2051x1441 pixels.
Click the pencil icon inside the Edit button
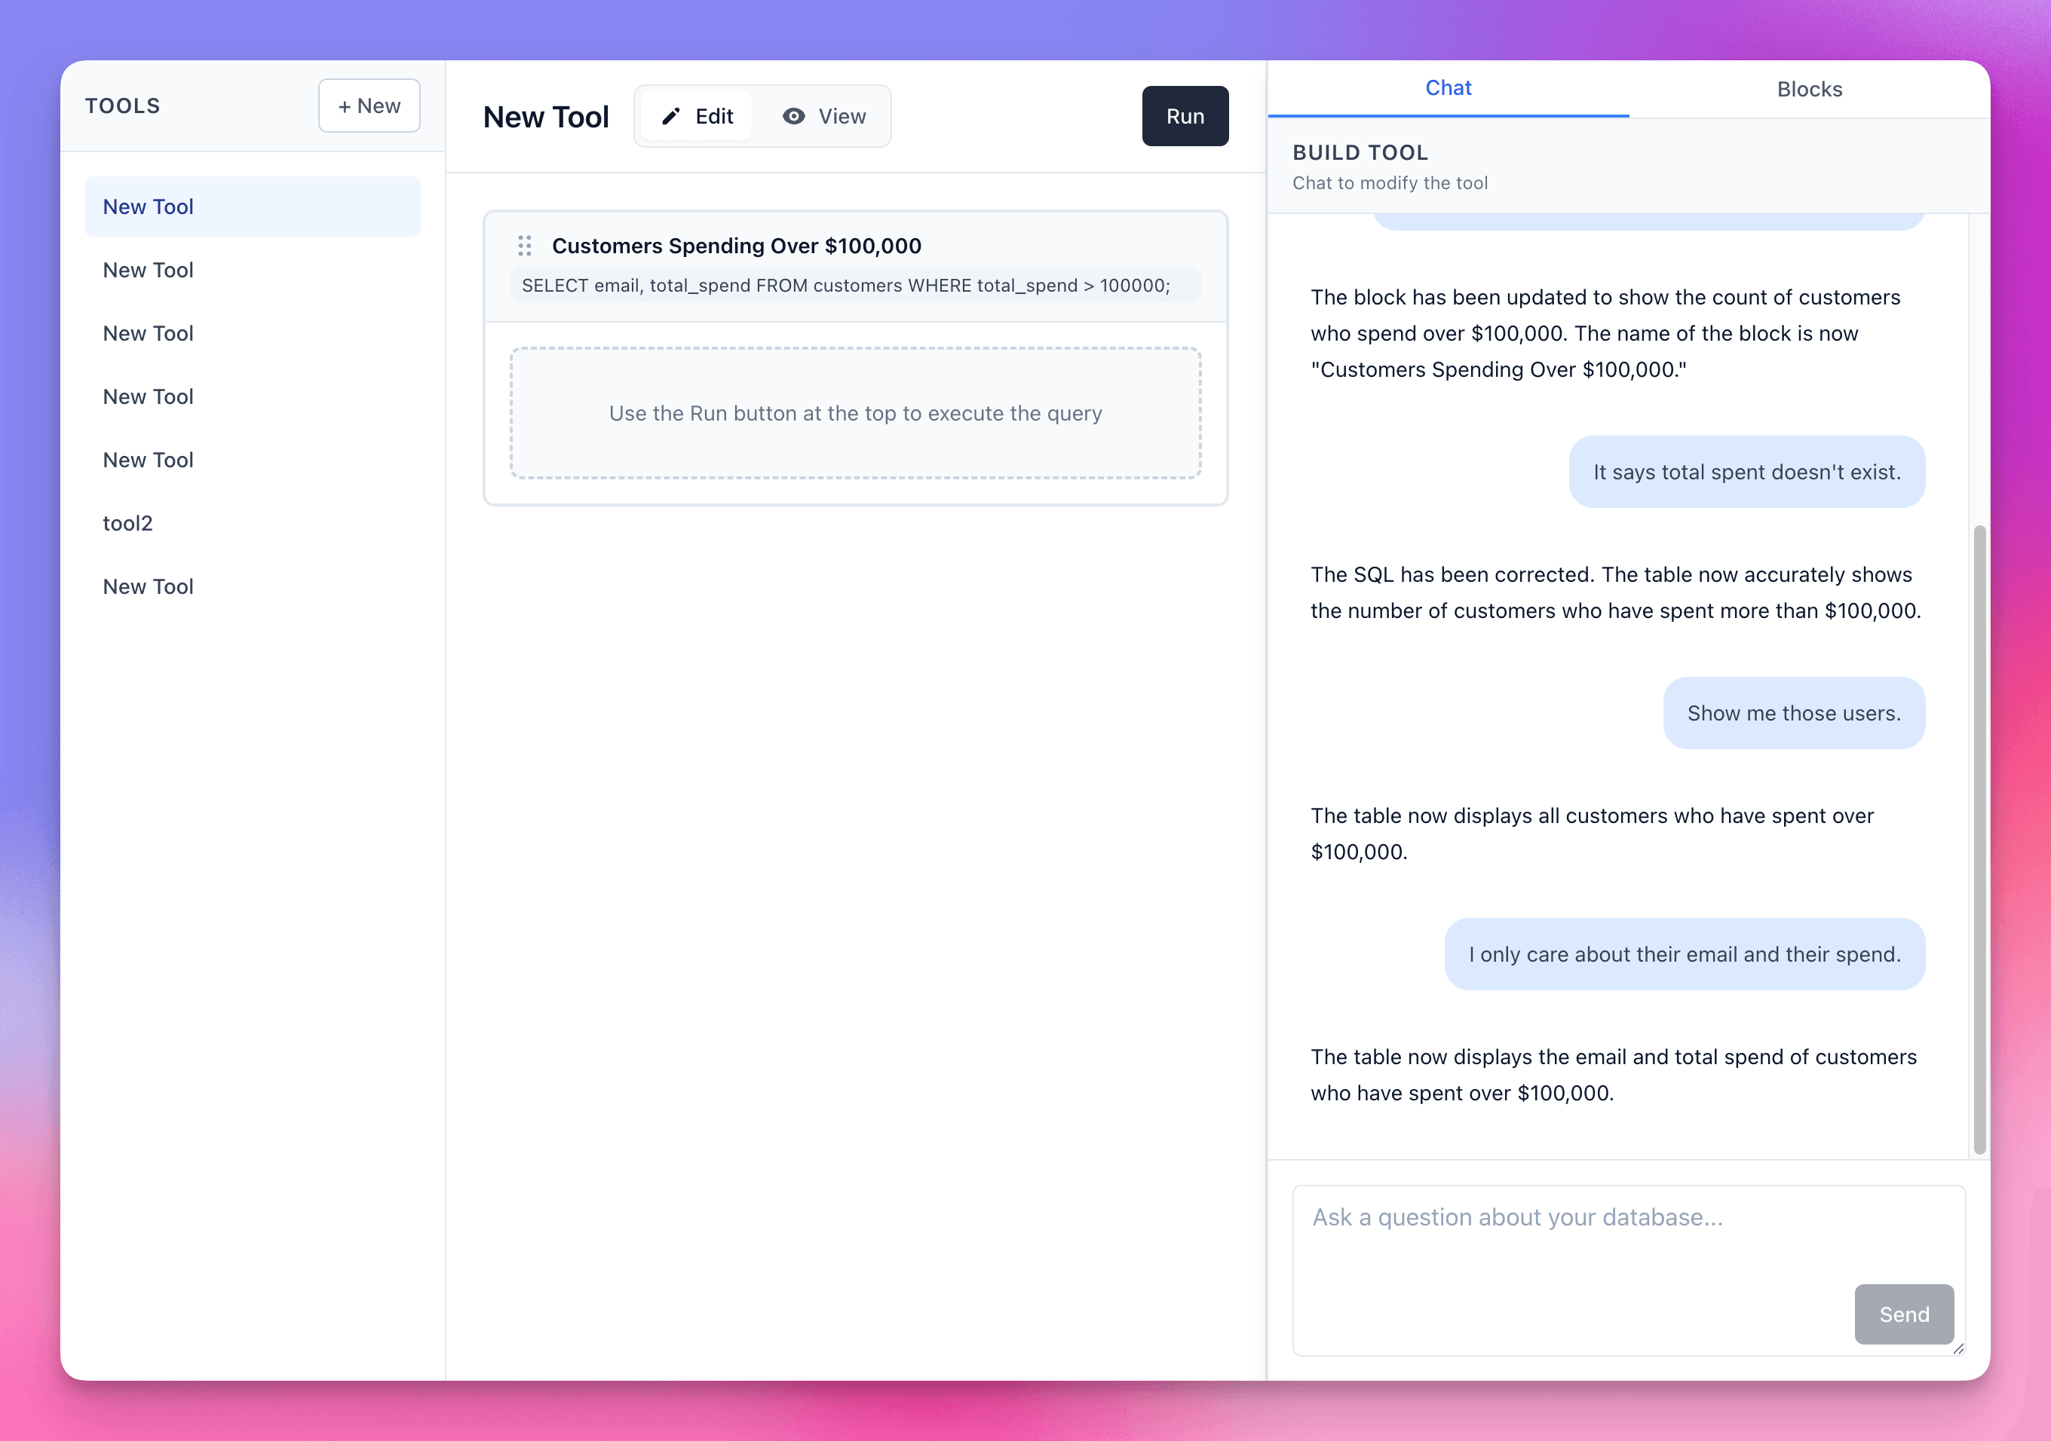pyautogui.click(x=671, y=116)
